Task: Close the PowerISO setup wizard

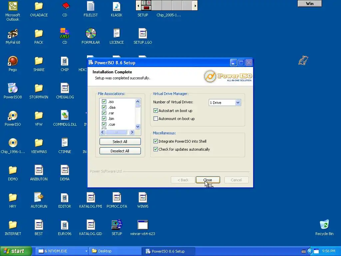Action: (208, 180)
